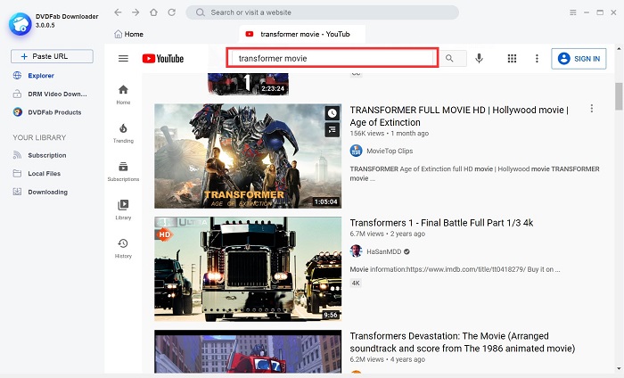
Task: Click the HaSanMDD channel avatar
Action: [x=357, y=251]
